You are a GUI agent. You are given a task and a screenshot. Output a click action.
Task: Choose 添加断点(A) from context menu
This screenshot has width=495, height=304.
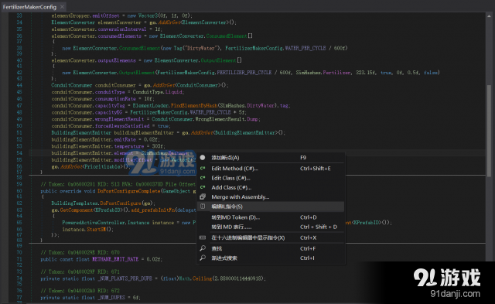point(271,158)
